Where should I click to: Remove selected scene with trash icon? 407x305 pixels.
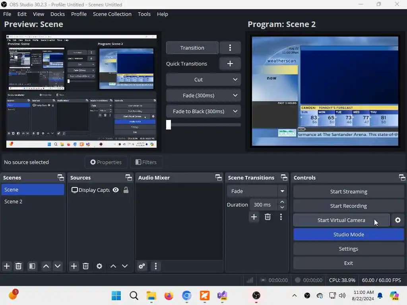[x=18, y=266]
